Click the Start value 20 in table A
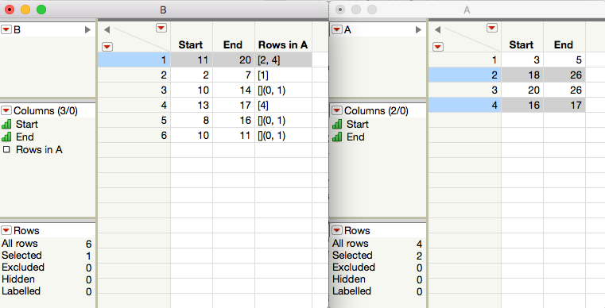 point(522,90)
